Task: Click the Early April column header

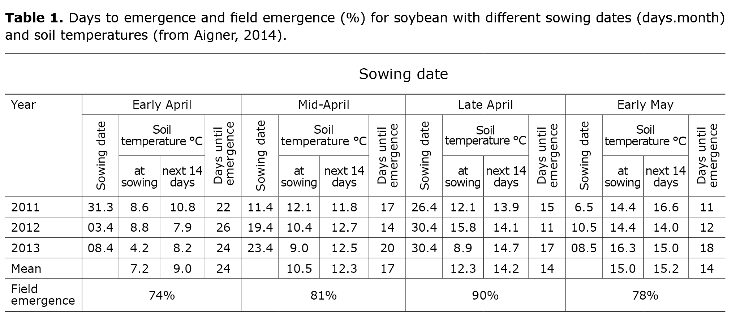Action: point(162,105)
